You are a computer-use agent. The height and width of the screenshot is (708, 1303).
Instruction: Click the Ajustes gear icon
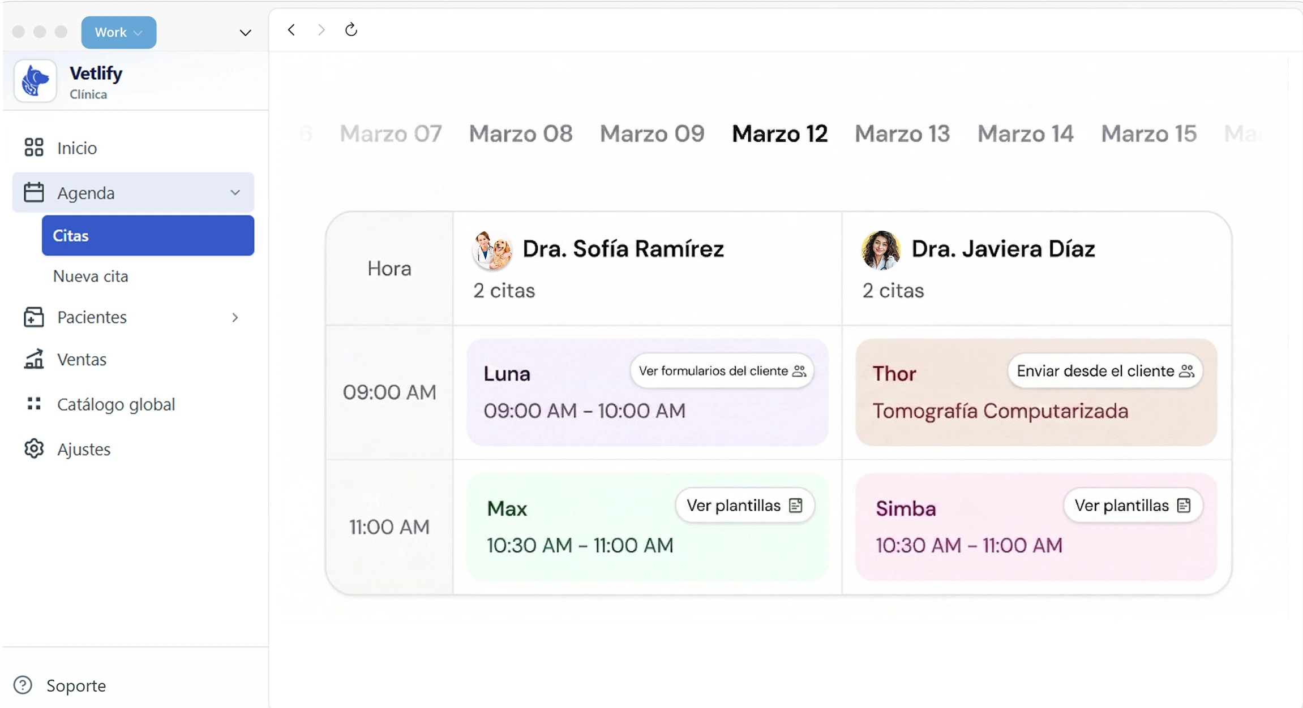pos(34,448)
